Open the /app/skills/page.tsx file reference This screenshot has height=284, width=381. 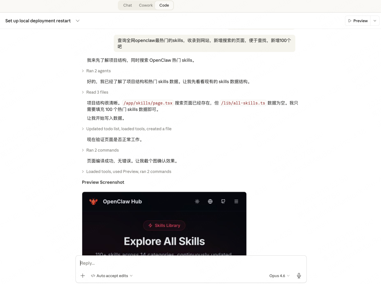[148, 103]
